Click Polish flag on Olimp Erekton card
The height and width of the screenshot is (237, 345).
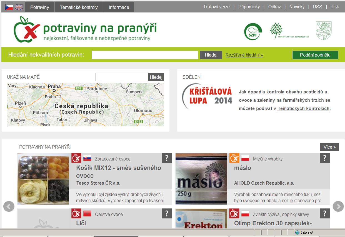(245, 214)
